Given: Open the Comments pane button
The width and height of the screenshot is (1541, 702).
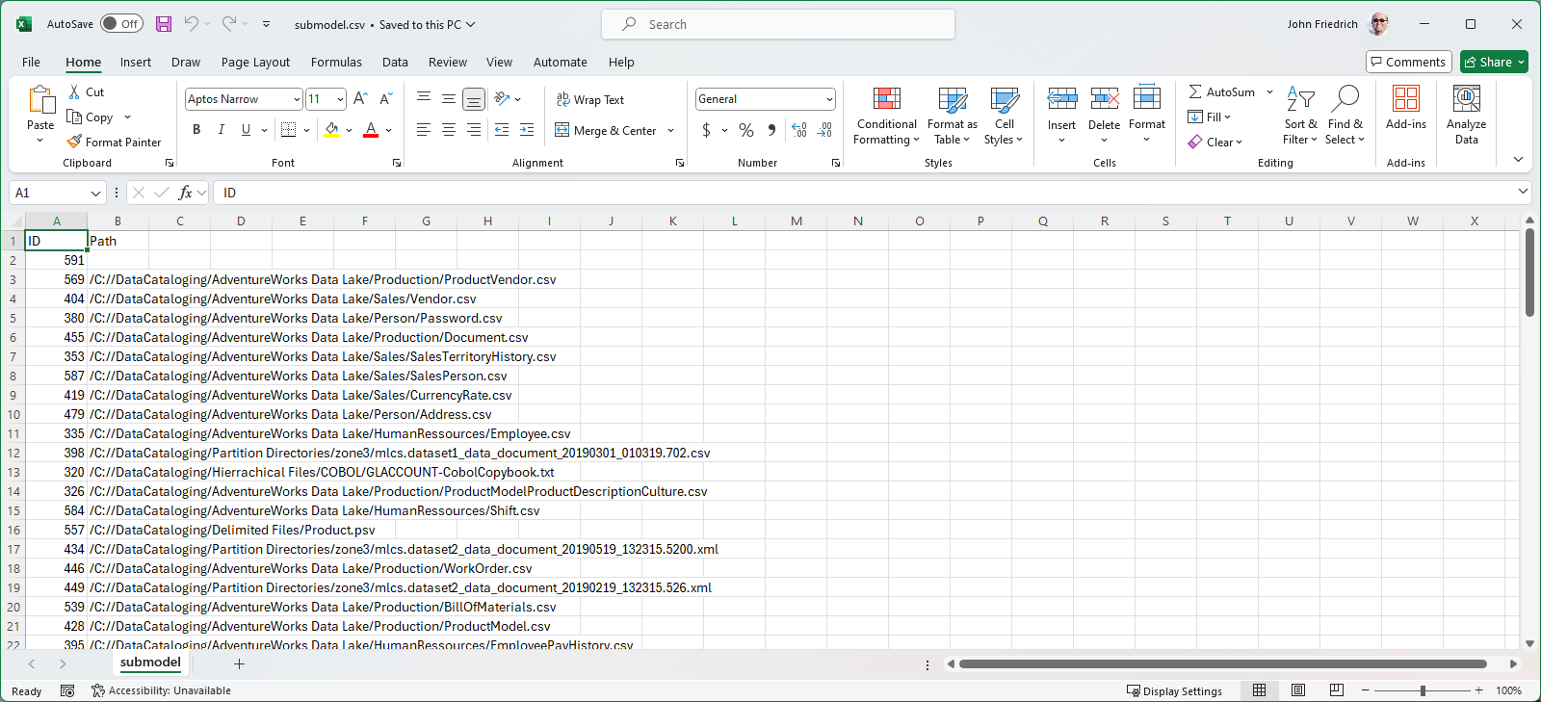Looking at the screenshot, I should 1408,62.
